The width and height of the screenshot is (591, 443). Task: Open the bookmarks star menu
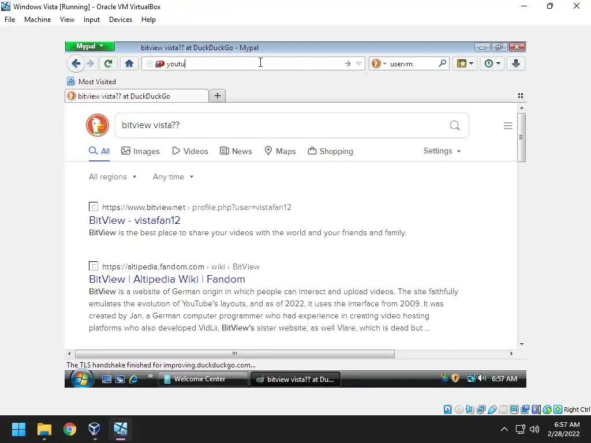pyautogui.click(x=465, y=63)
